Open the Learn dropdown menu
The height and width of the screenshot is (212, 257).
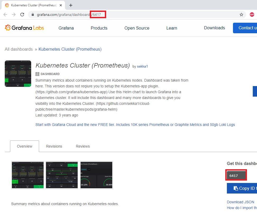coord(171,28)
